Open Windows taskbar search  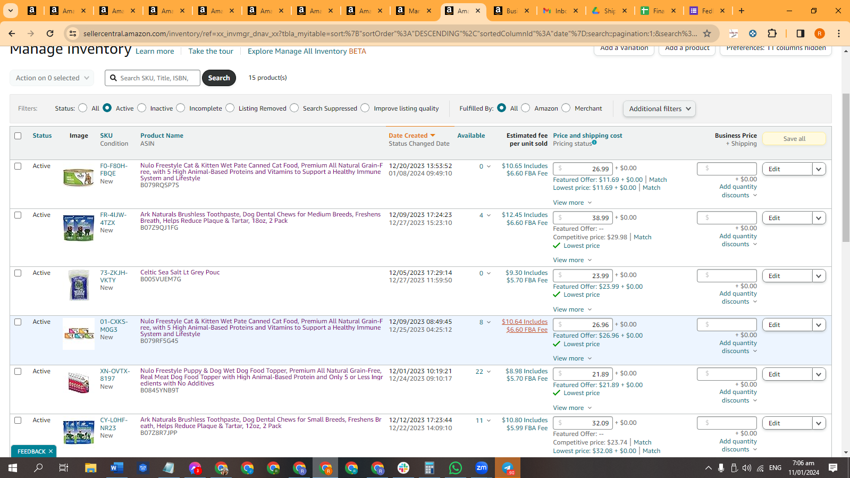click(38, 468)
